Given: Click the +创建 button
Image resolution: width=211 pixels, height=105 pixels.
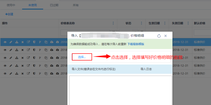Looking at the screenshot, I should point(9,14).
